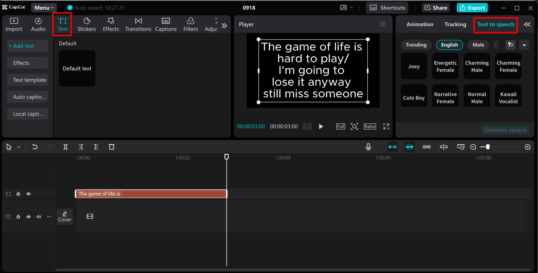Zoom in the timeline with plus icon

click(528, 147)
